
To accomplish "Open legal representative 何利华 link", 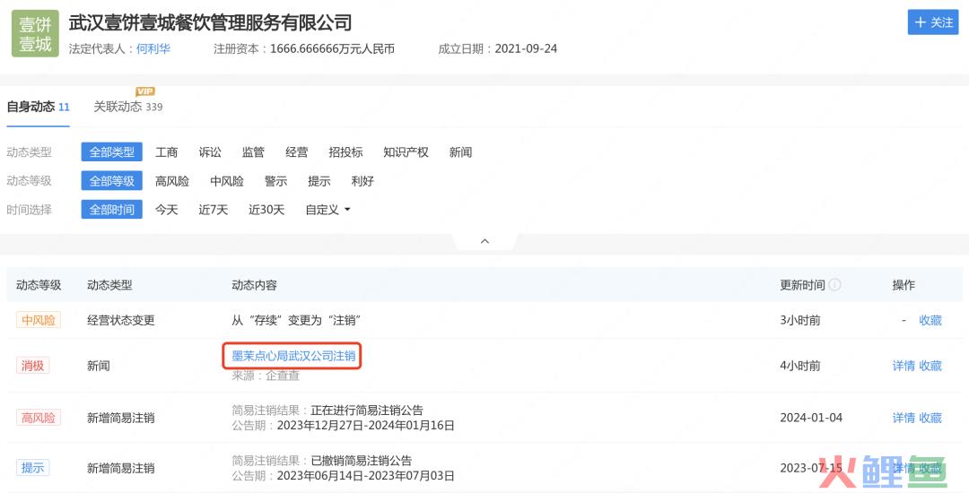I will [x=153, y=48].
